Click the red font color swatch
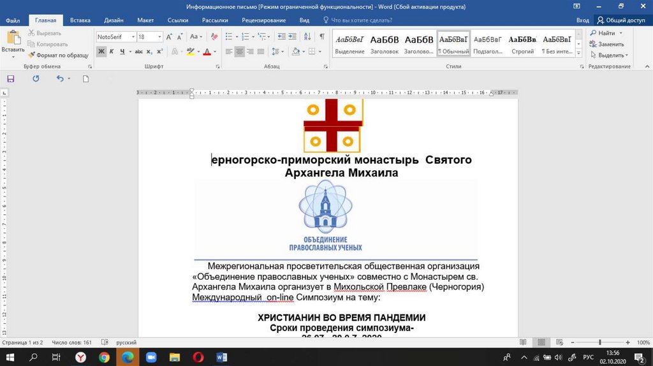 coord(207,52)
